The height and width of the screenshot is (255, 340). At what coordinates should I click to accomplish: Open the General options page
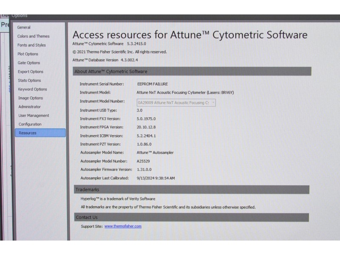pos(24,28)
